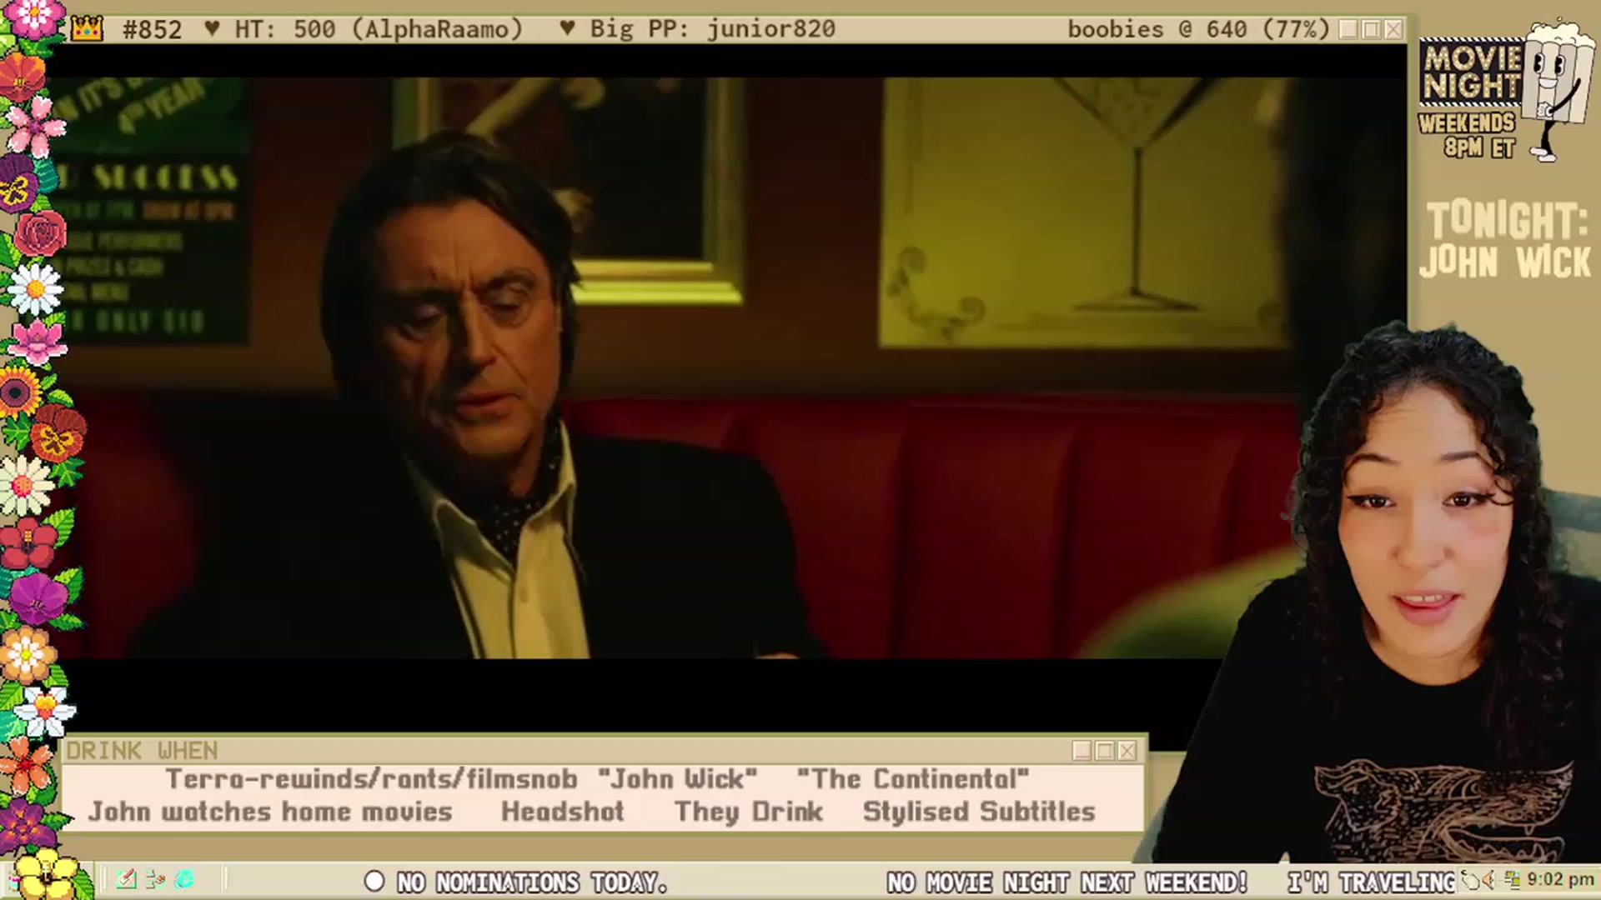
Task: Click the "Headshot" drink rule
Action: (563, 812)
